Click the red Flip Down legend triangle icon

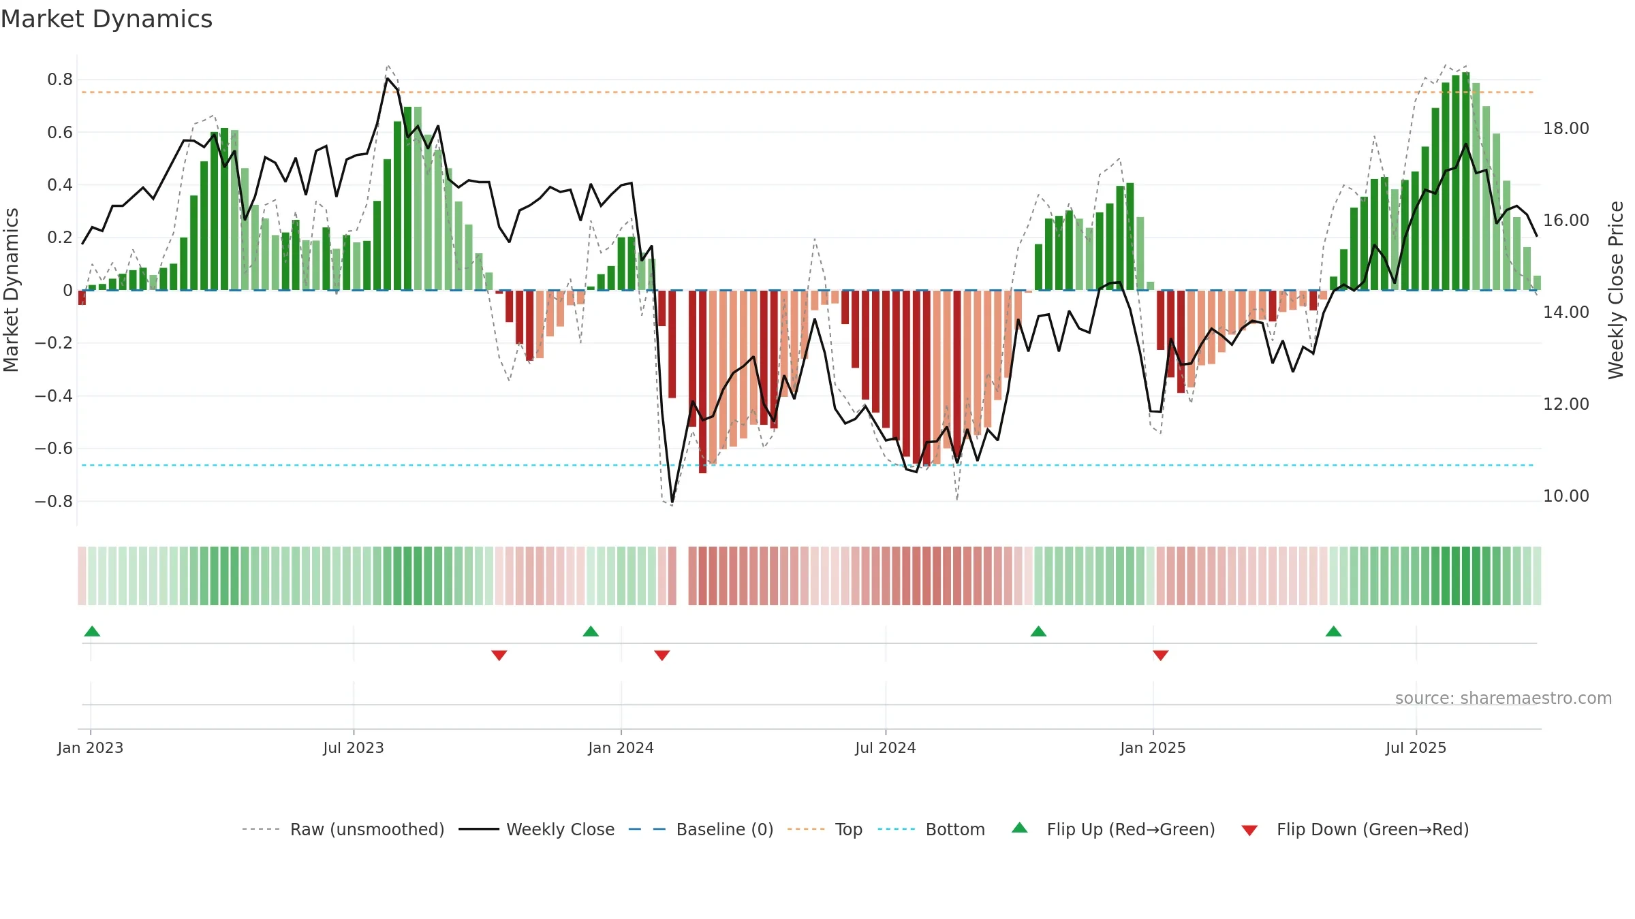pyautogui.click(x=1249, y=831)
